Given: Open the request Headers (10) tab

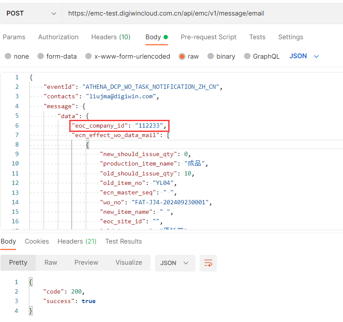Looking at the screenshot, I should coord(111,37).
